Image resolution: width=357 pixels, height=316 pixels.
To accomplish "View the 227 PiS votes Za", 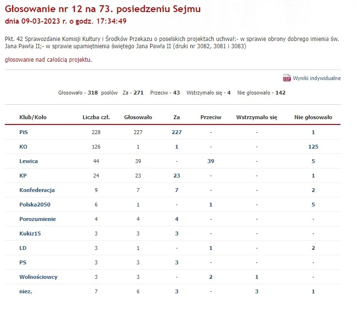I will [177, 132].
